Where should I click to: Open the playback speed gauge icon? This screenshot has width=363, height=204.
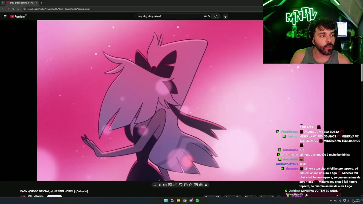pos(191,185)
